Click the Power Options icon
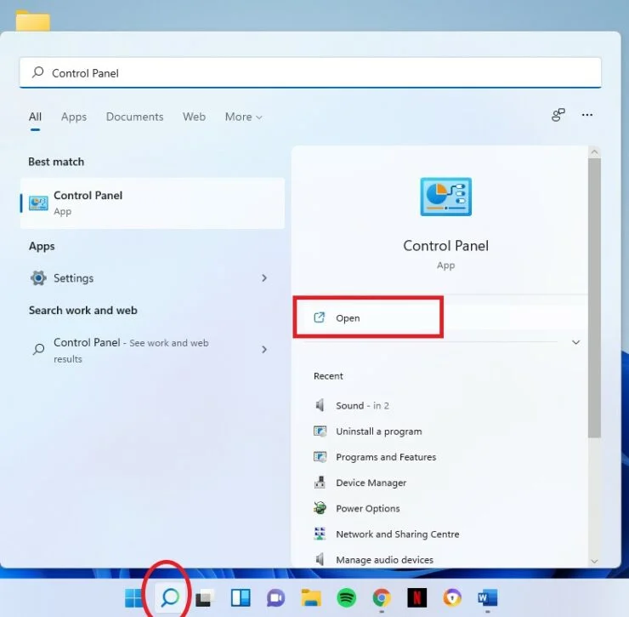The height and width of the screenshot is (617, 629). 320,508
